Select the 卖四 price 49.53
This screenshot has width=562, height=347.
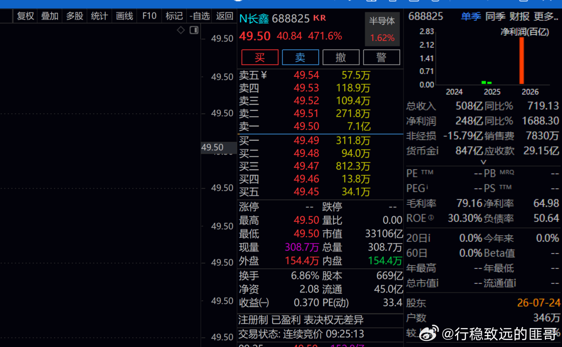(306, 88)
